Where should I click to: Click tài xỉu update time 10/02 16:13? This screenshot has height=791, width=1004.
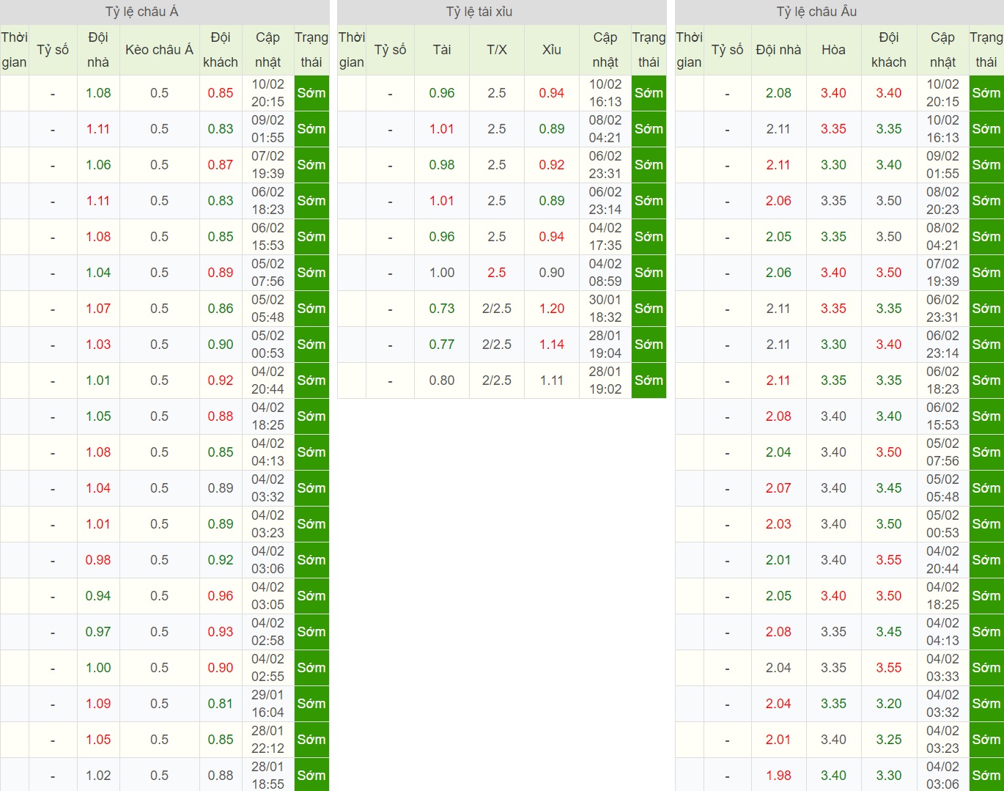(x=605, y=93)
